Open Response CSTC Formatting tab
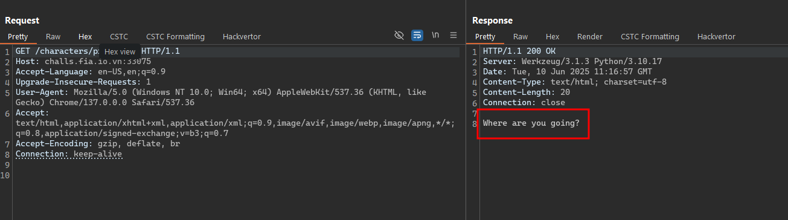The image size is (788, 220). pyautogui.click(x=650, y=37)
